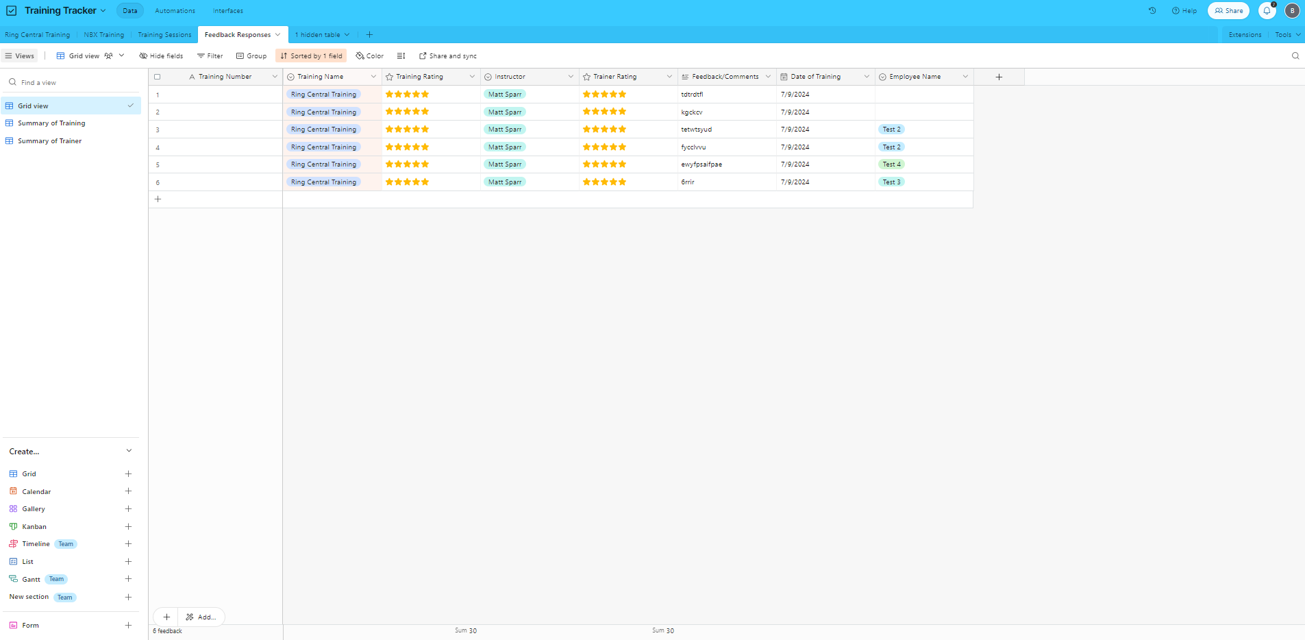This screenshot has width=1305, height=640.
Task: Set Training Rating stars in row 6
Action: tap(407, 182)
